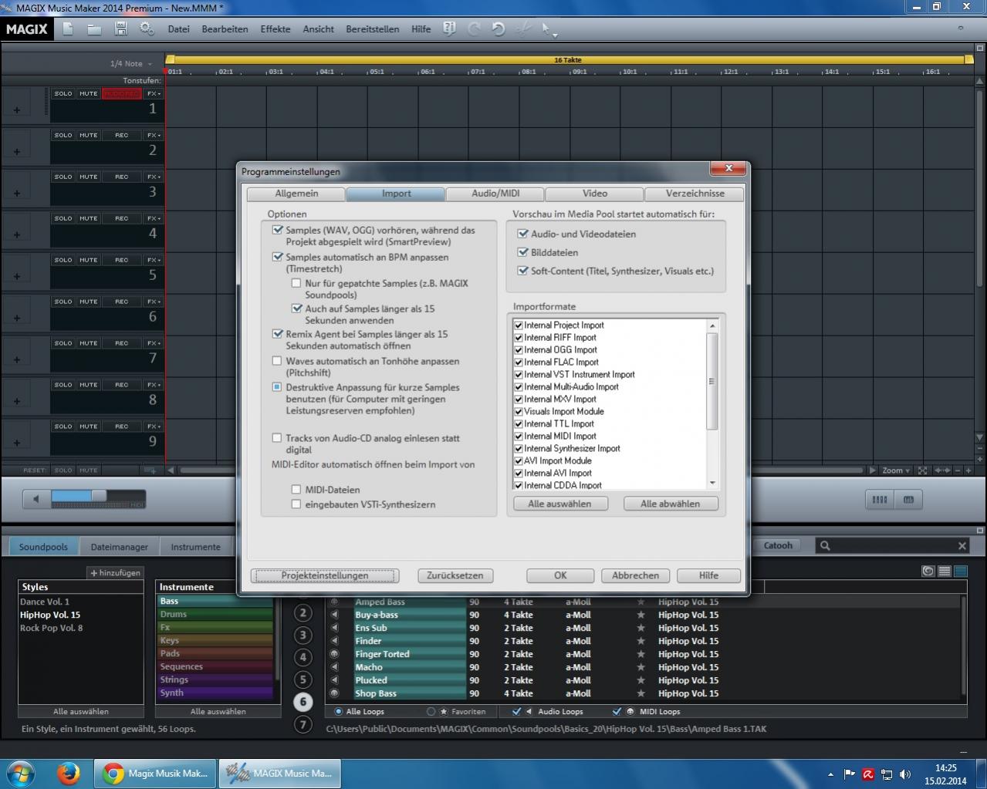Screen dimensions: 987x789
Task: Click the keyboard icon on transport bar
Action: coord(908,500)
